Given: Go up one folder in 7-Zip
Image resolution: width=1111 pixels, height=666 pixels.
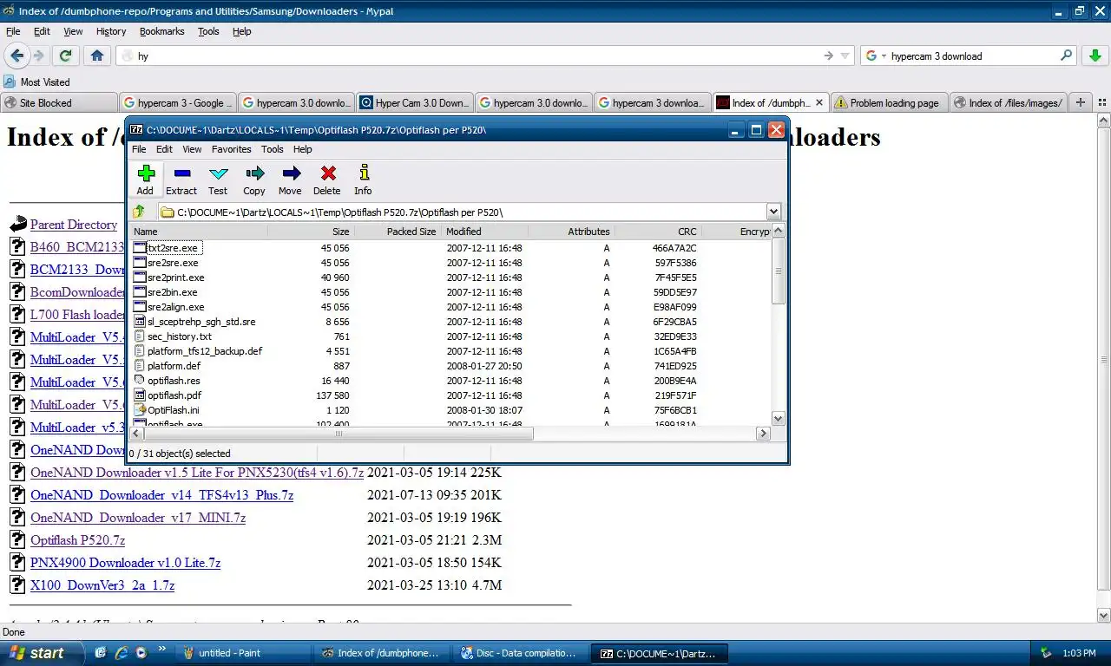Looking at the screenshot, I should 139,212.
